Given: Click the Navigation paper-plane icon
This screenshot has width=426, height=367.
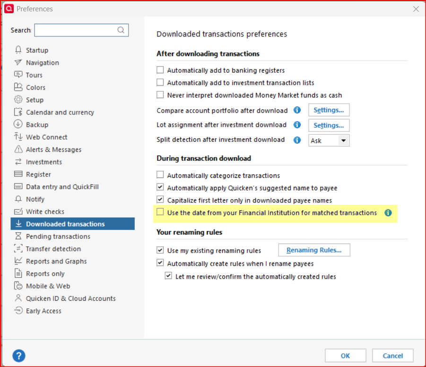Looking at the screenshot, I should [18, 62].
